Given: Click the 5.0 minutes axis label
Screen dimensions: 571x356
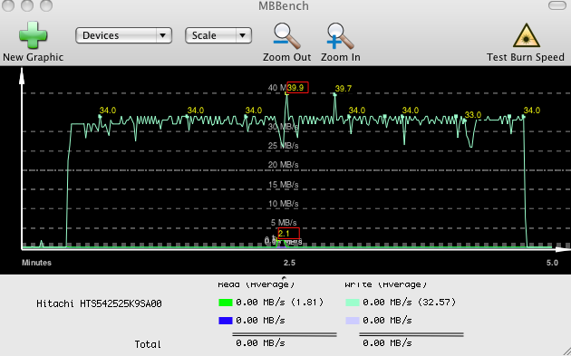Looking at the screenshot, I should 552,263.
